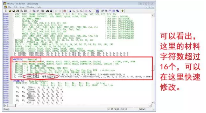Click the USER_500*800 section name
Screen dimensions: 206x113
(x=36, y=55)
